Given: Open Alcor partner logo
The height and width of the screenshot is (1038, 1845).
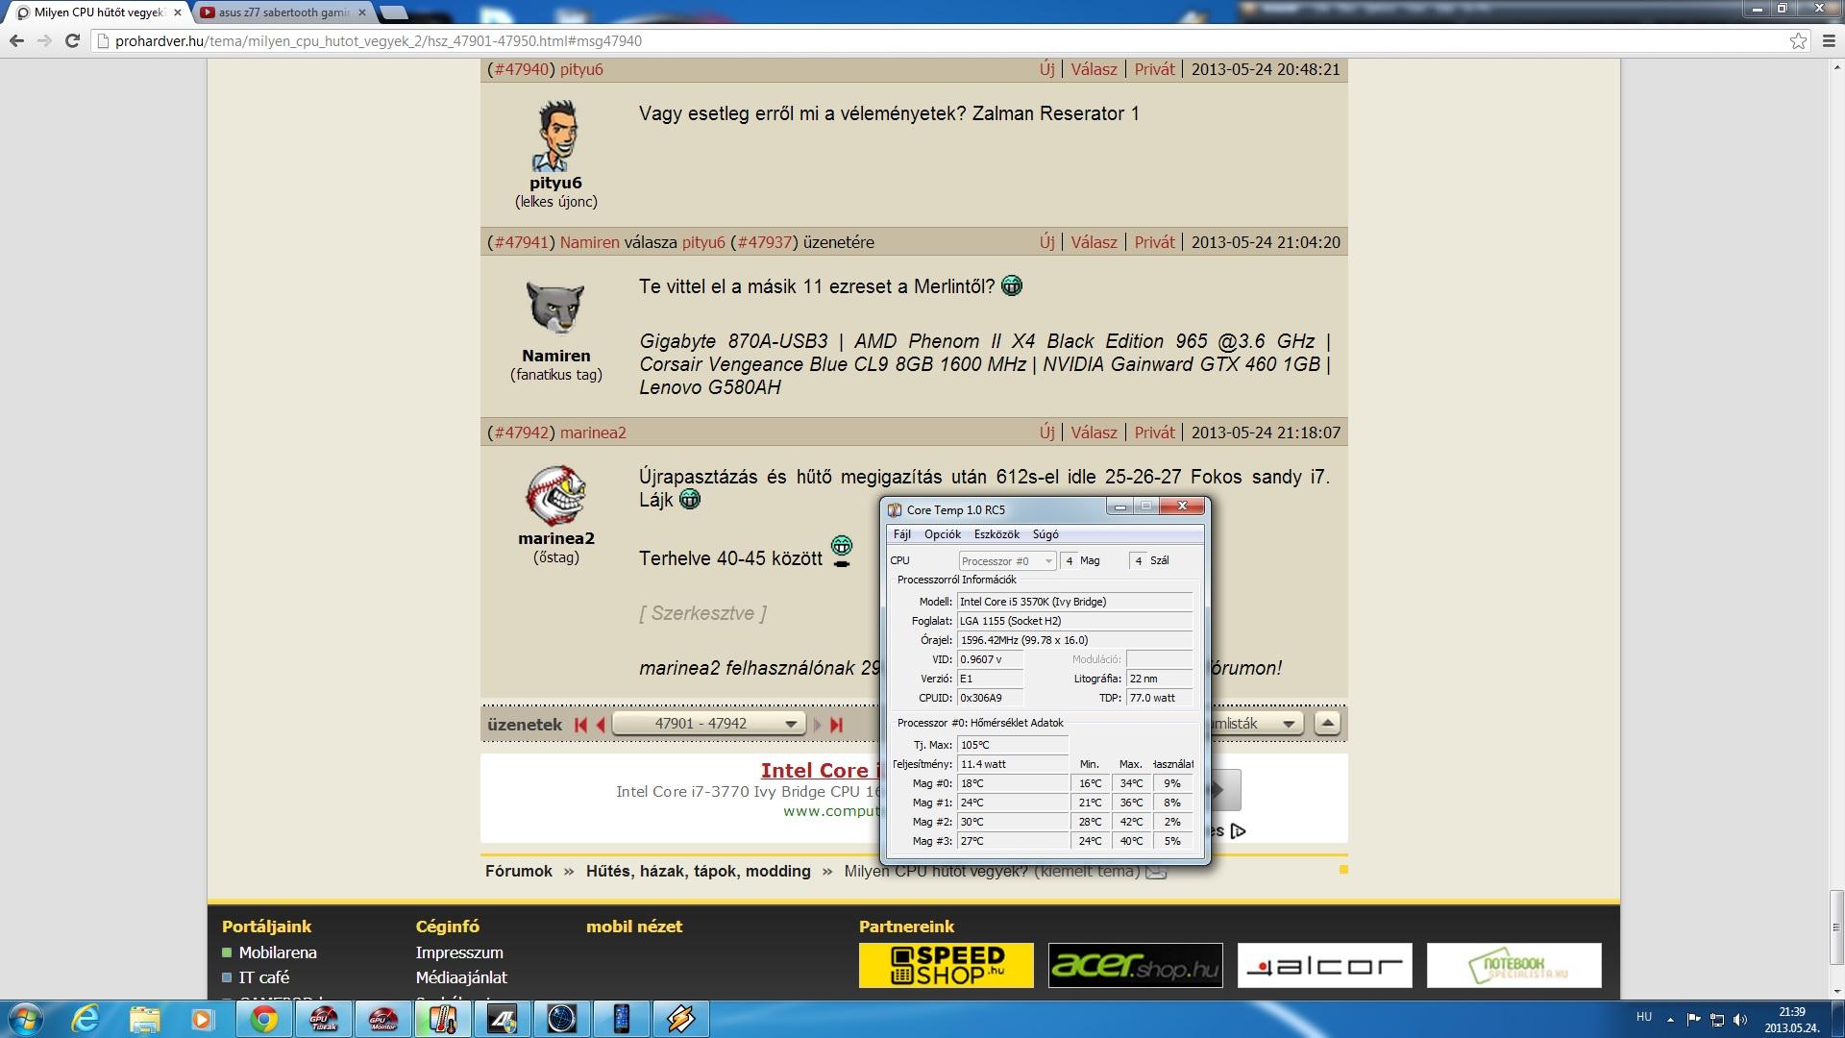Looking at the screenshot, I should pos(1325,965).
